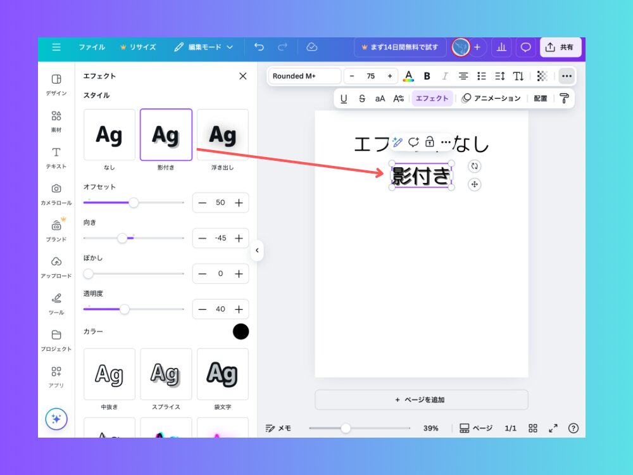Image resolution: width=633 pixels, height=475 pixels.
Task: Open the 編集モード dropdown
Action: tap(204, 47)
